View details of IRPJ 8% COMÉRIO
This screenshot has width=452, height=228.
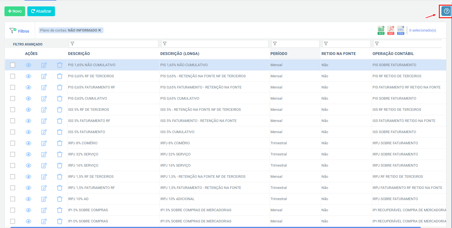28,143
